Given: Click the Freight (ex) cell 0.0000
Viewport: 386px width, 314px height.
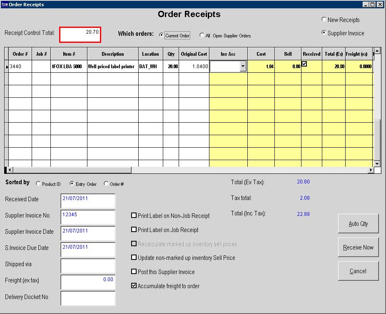Looking at the screenshot, I should [x=359, y=67].
